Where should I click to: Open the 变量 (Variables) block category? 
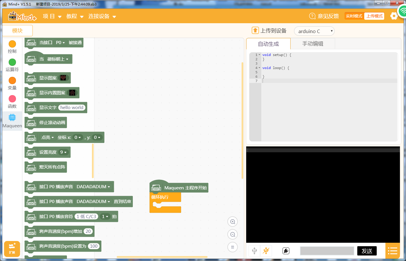(x=12, y=83)
